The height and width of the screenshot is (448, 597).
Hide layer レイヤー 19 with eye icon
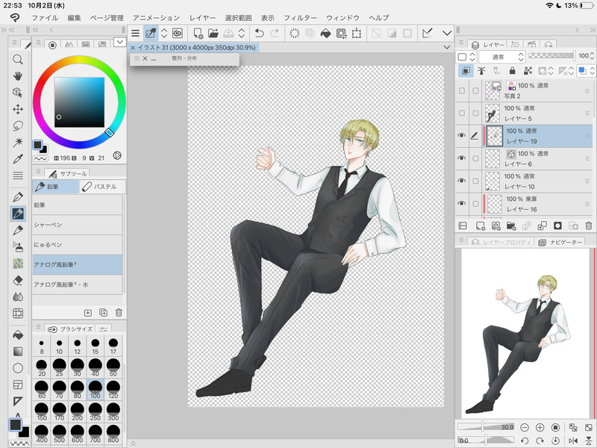(x=462, y=136)
